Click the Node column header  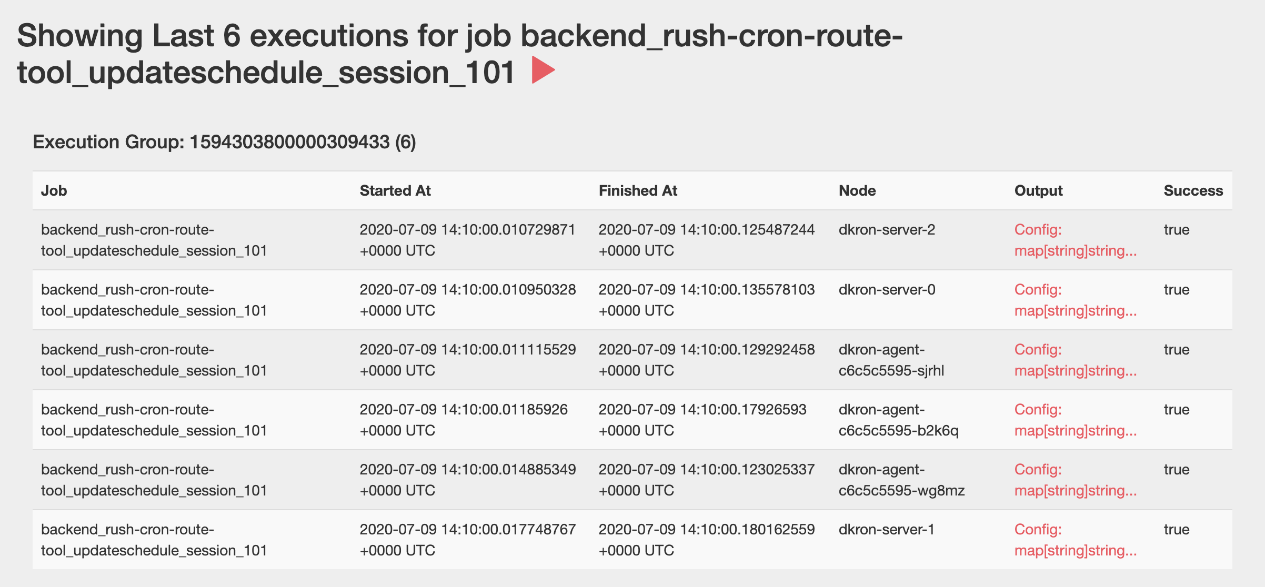(x=858, y=190)
